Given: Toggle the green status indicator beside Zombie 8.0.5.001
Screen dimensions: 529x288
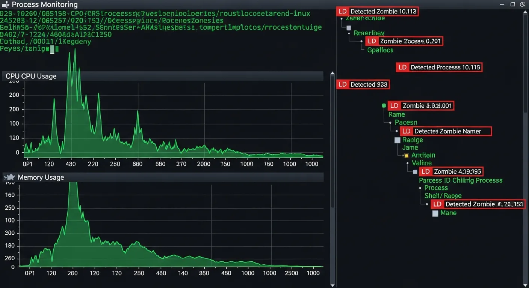Looking at the screenshot, I should pos(384,105).
